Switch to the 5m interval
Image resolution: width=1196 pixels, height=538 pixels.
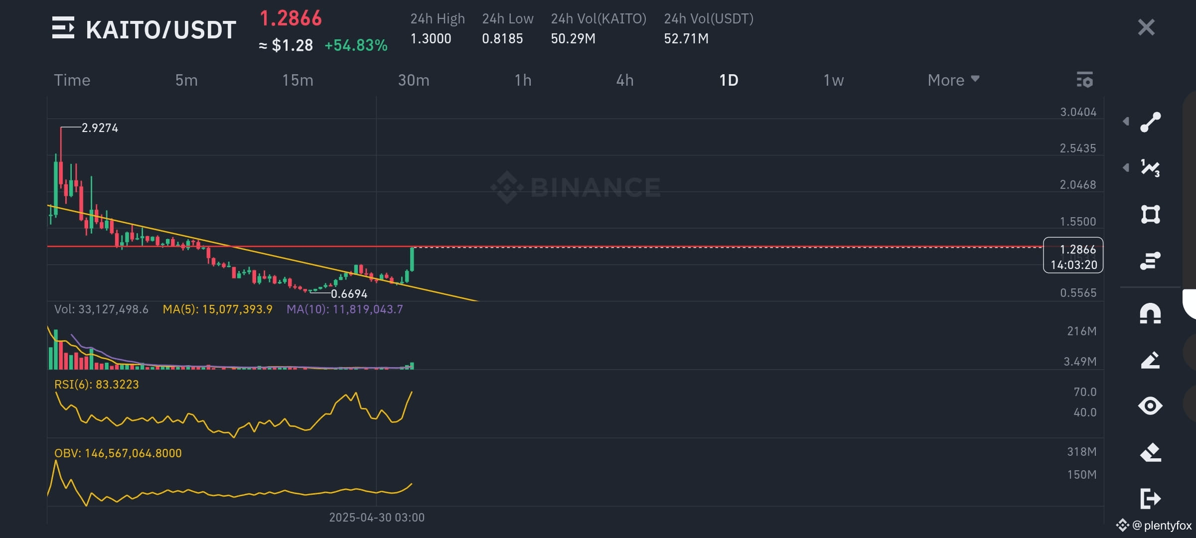click(186, 80)
